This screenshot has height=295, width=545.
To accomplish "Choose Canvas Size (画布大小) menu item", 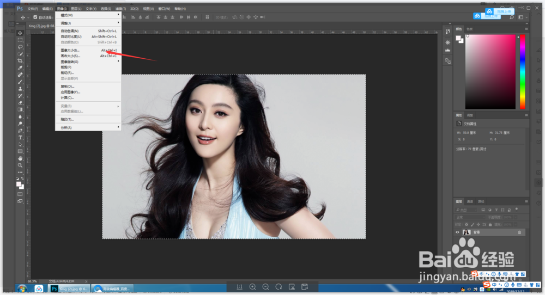I will pos(88,56).
